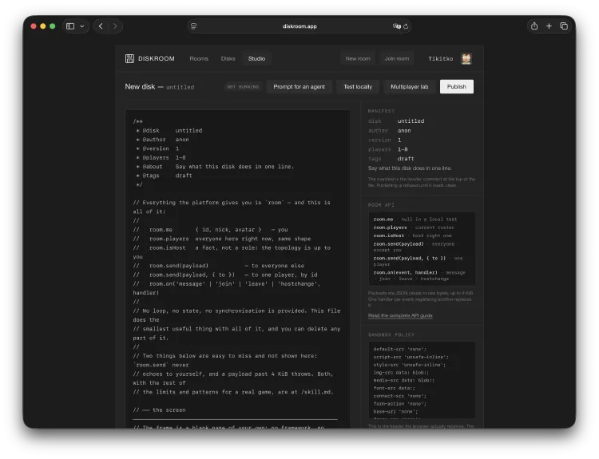Click the '@tags draft' line in editor

(164, 176)
